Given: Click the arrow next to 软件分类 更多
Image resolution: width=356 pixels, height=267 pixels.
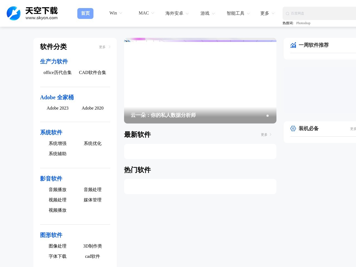Looking at the screenshot, I should [110, 47].
